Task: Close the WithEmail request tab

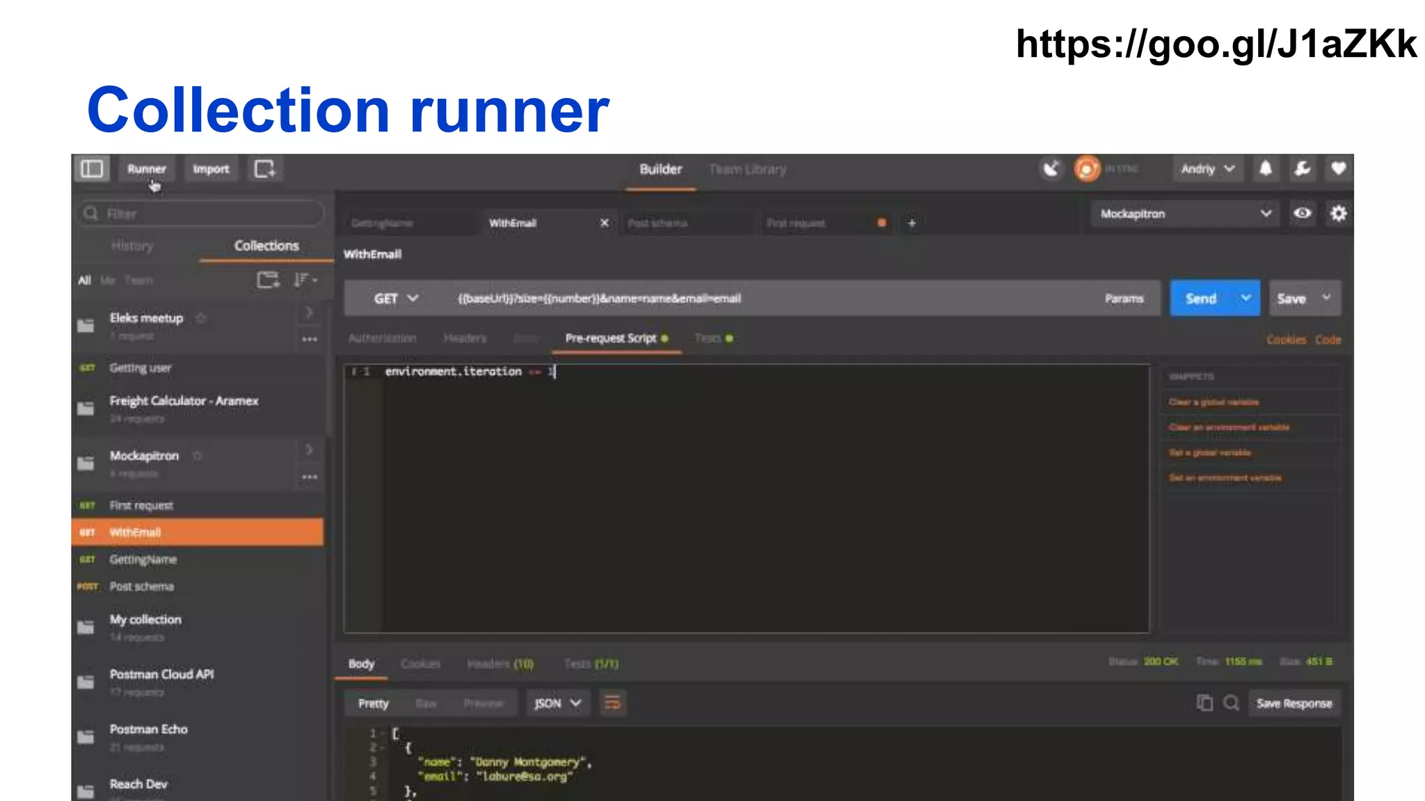Action: pos(604,222)
